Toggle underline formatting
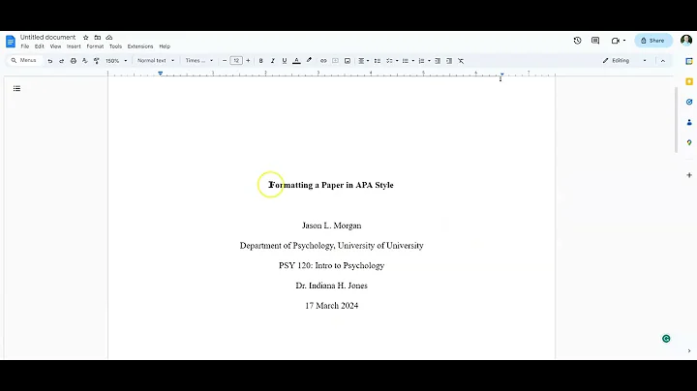697x391 pixels. pyautogui.click(x=285, y=61)
